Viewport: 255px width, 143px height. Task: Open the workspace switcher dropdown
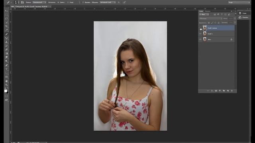click(x=239, y=2)
